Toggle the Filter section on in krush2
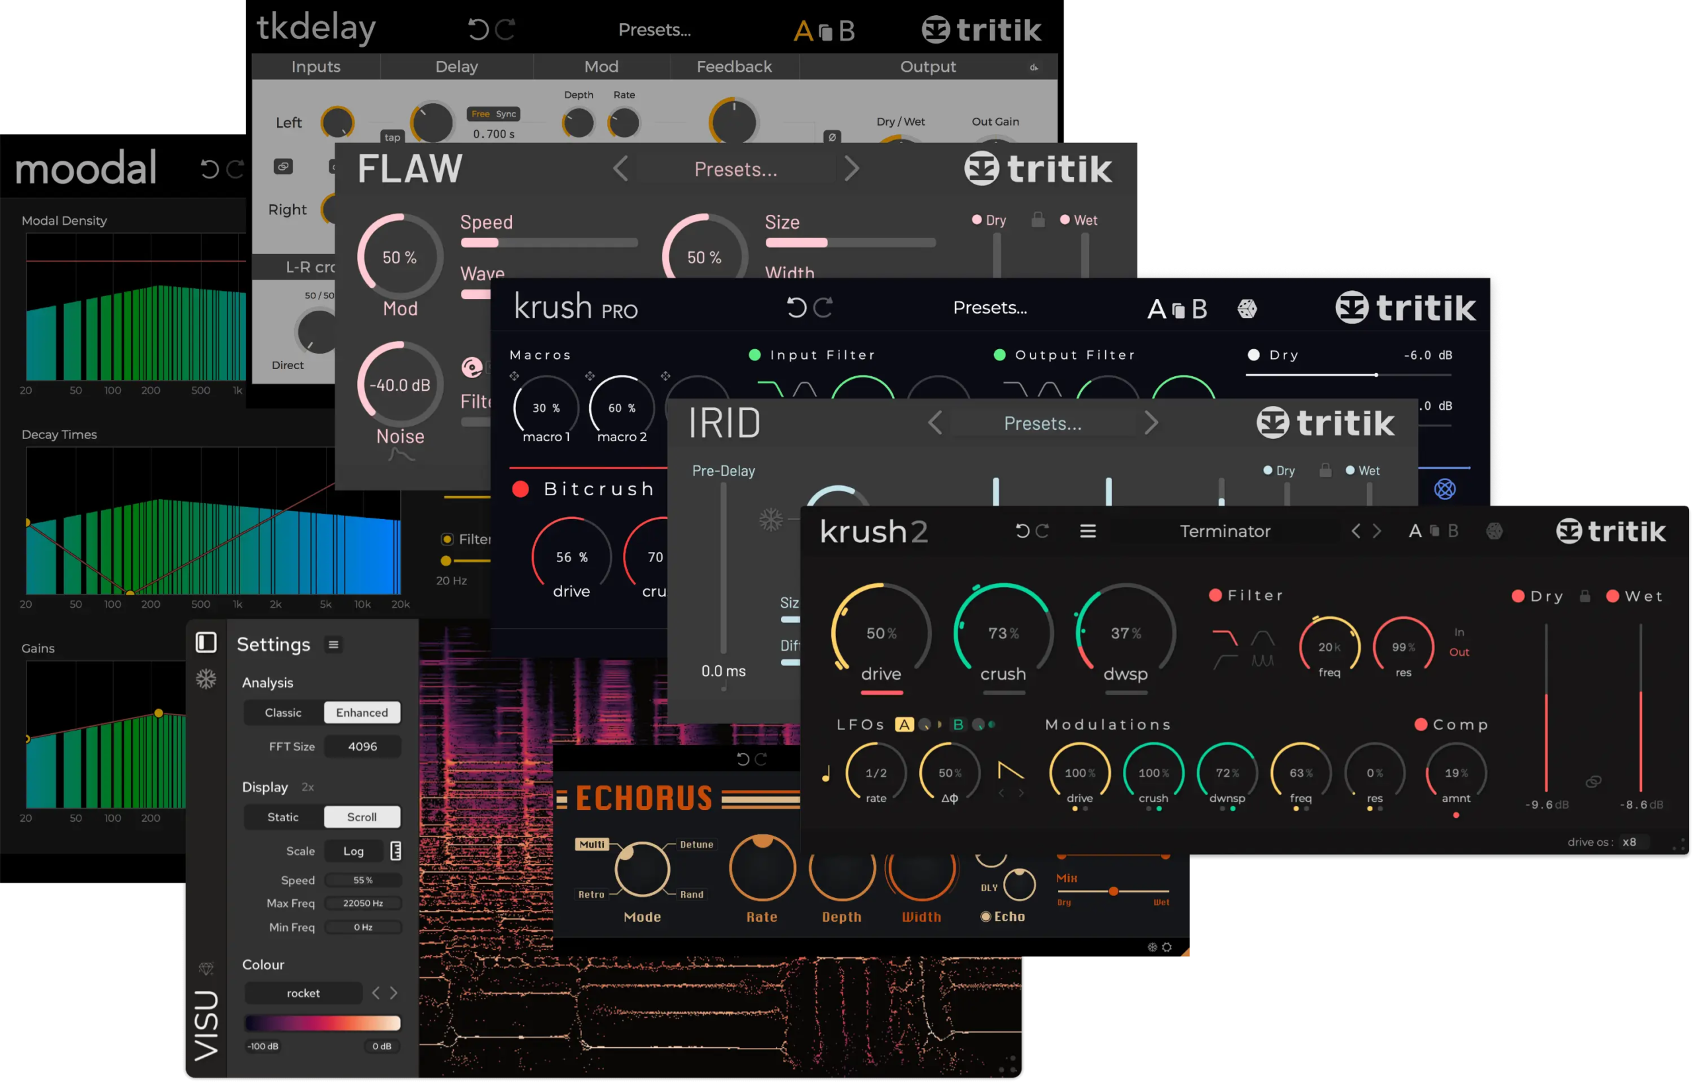 point(1215,595)
